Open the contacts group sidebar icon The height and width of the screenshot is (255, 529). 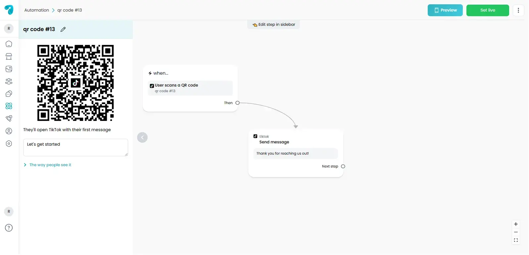pos(9,81)
